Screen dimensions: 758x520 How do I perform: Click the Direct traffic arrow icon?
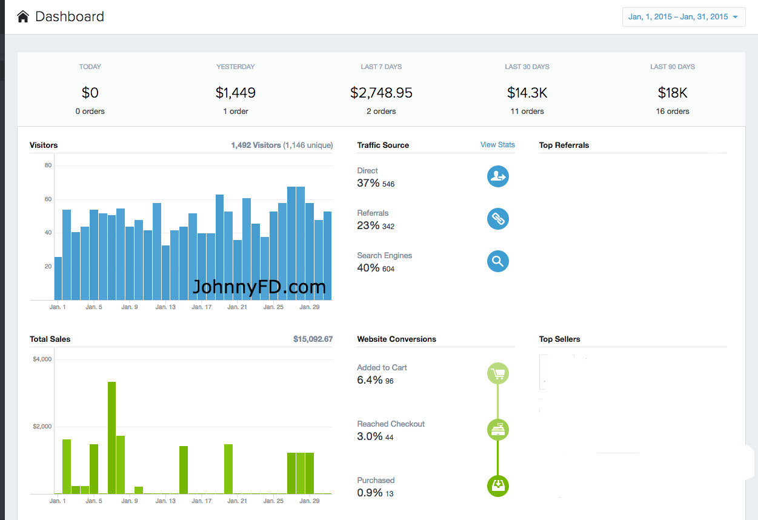[498, 176]
